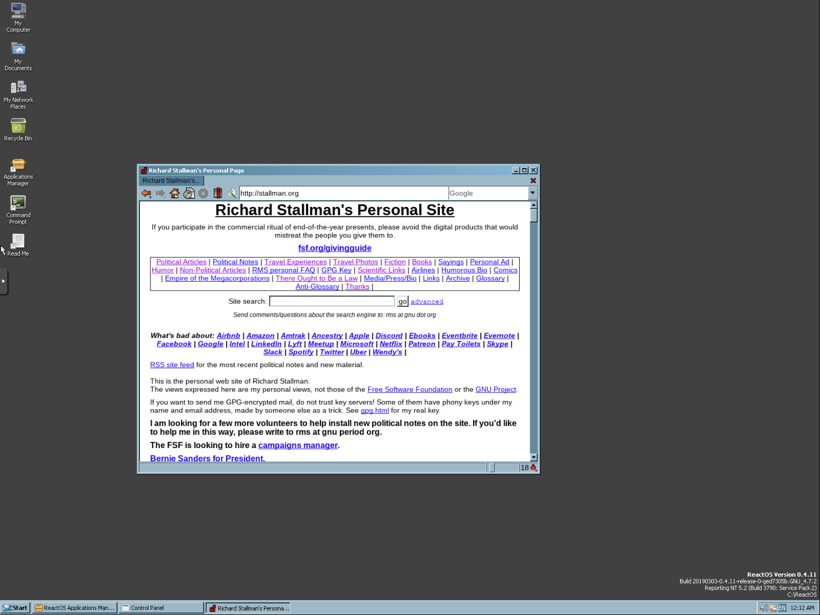The image size is (820, 615).
Task: Click the Site search text box
Action: point(332,301)
